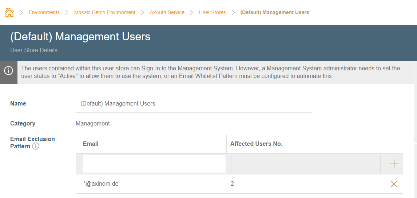
Task: Click the Affected Users No. column header
Action: (256, 144)
